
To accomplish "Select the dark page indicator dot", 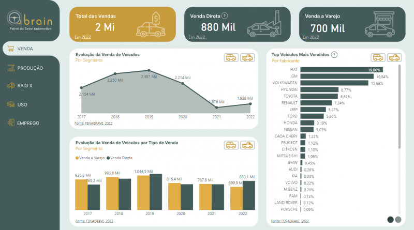I will coord(391,220).
